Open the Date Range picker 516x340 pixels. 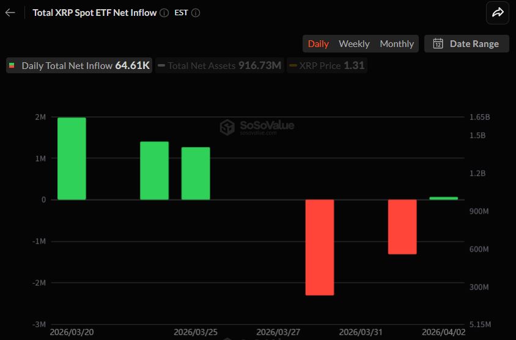click(x=466, y=43)
